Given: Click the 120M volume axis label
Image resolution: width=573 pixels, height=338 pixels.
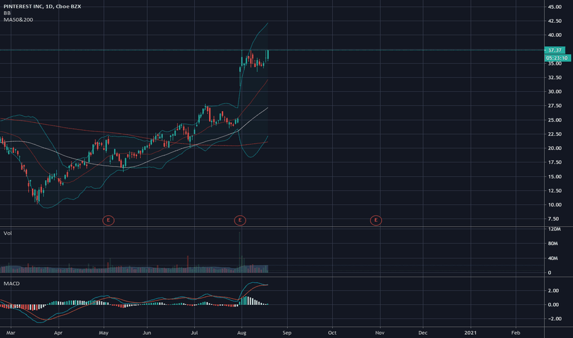Looking at the screenshot, I should point(554,229).
